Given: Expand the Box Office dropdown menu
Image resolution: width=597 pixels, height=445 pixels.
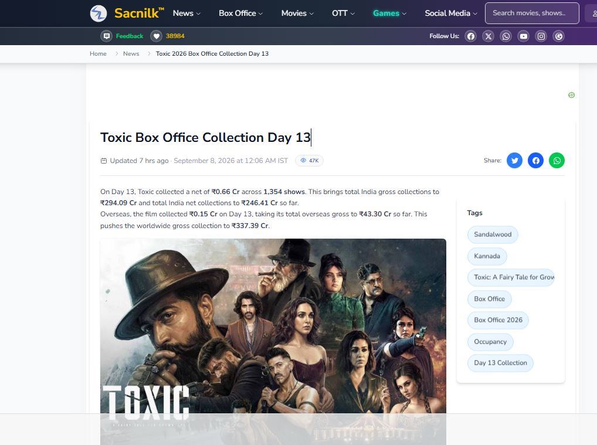Looking at the screenshot, I should point(240,13).
